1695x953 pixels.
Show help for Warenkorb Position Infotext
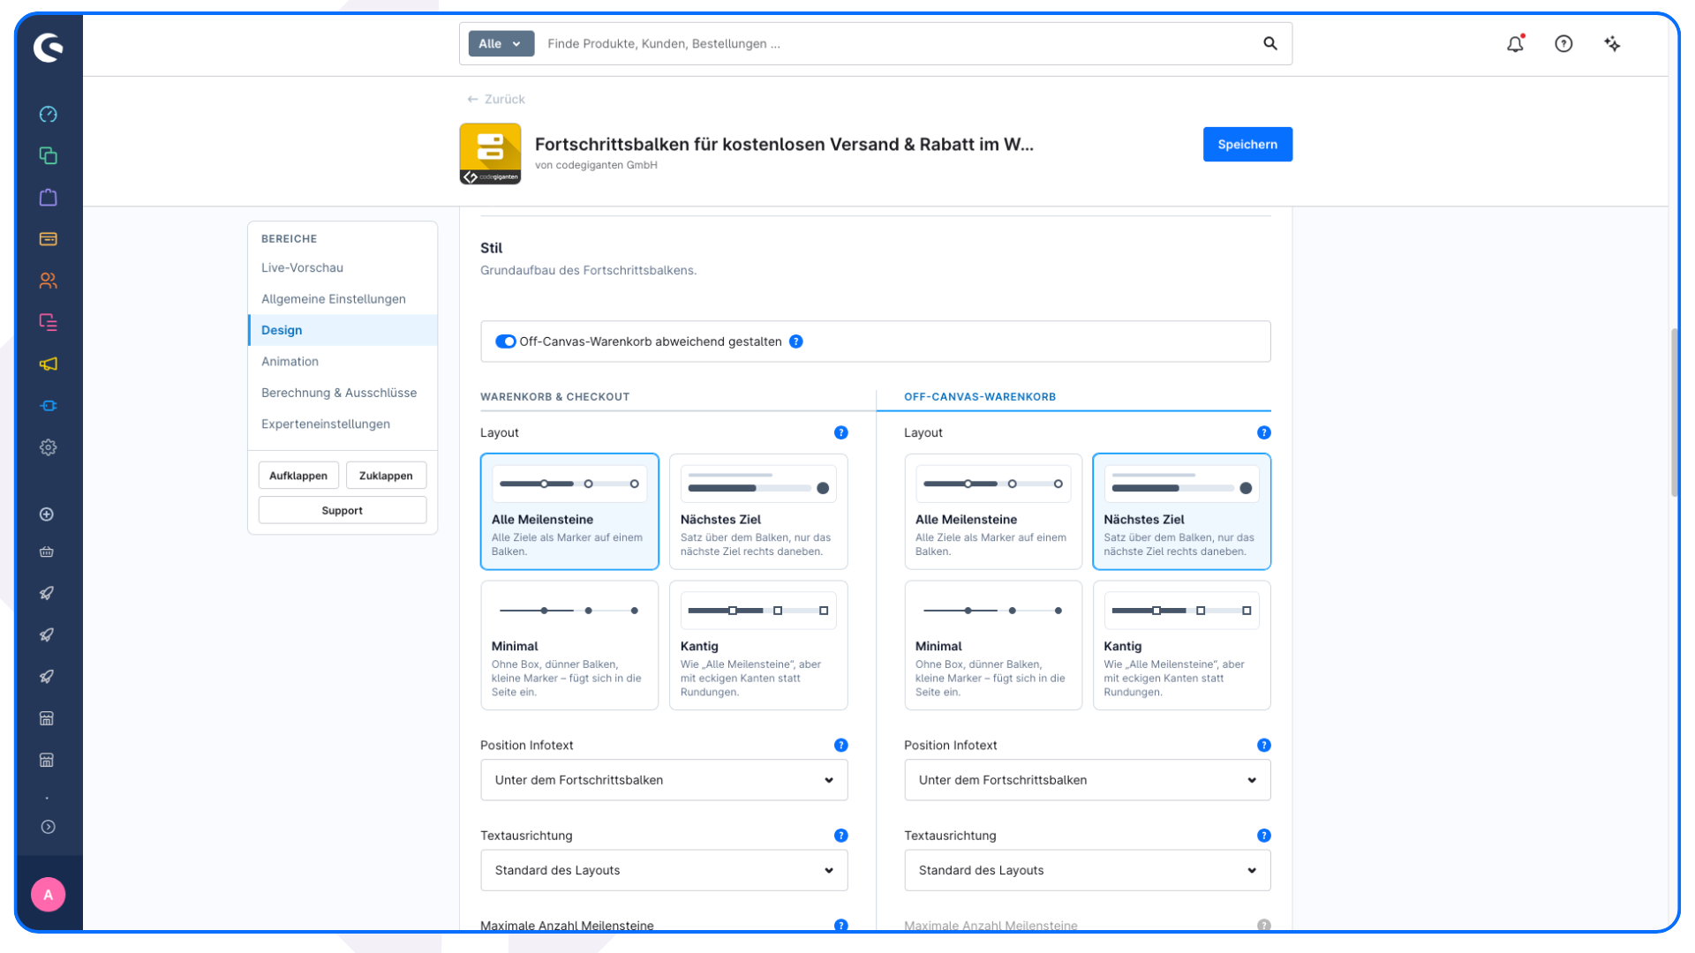(840, 746)
